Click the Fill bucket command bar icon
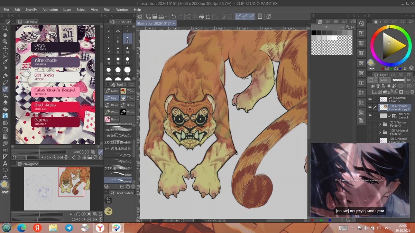The height and width of the screenshot is (233, 415). tap(202, 16)
